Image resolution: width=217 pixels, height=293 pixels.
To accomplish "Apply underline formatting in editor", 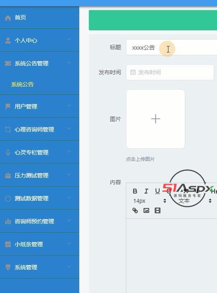I will click(x=158, y=191).
